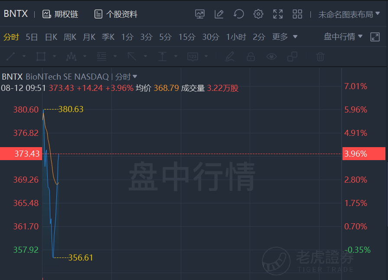Select the 分时 intraday tab

pyautogui.click(x=11, y=37)
